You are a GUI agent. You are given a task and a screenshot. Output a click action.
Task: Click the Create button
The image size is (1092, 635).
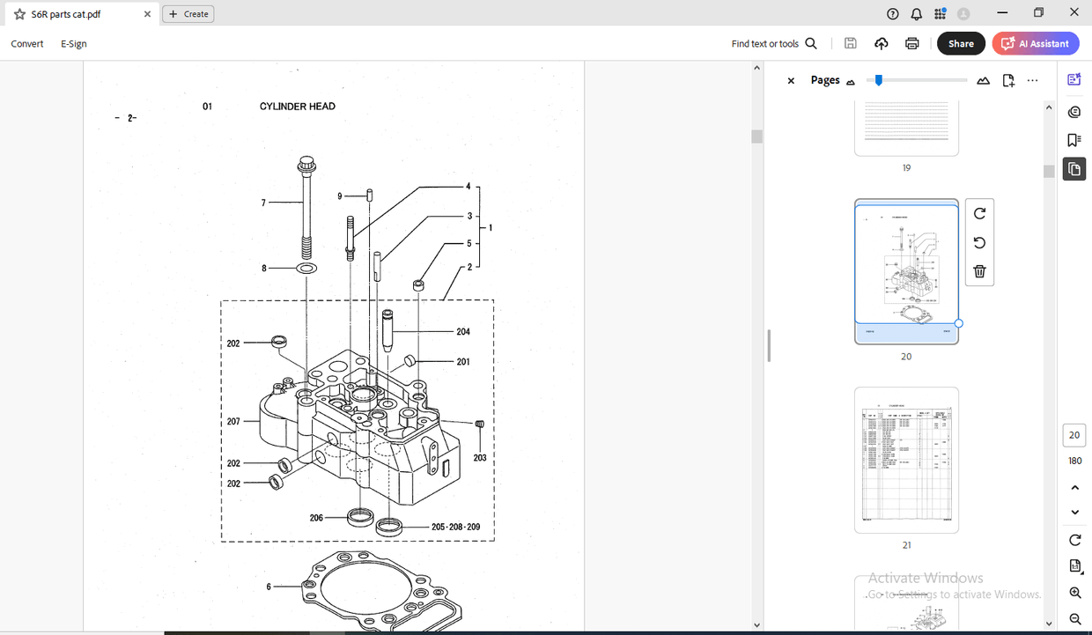click(x=188, y=13)
